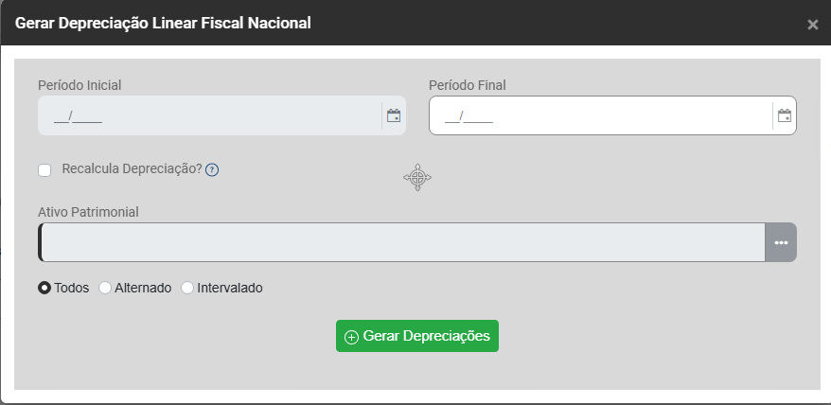Click the Período Final field label
The height and width of the screenshot is (405, 831).
467,85
